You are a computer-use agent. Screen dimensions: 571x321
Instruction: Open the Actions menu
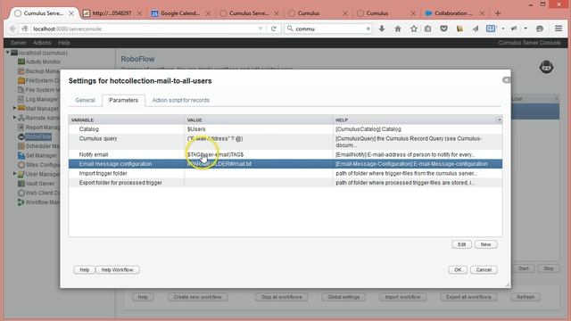(42, 43)
